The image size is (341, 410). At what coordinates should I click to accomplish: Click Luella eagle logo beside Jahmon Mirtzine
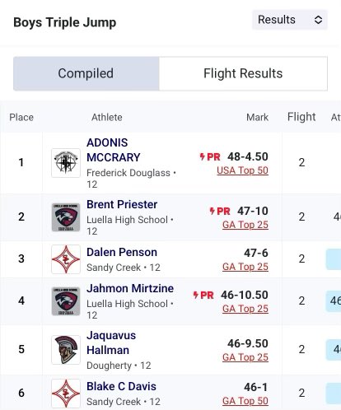(66, 301)
